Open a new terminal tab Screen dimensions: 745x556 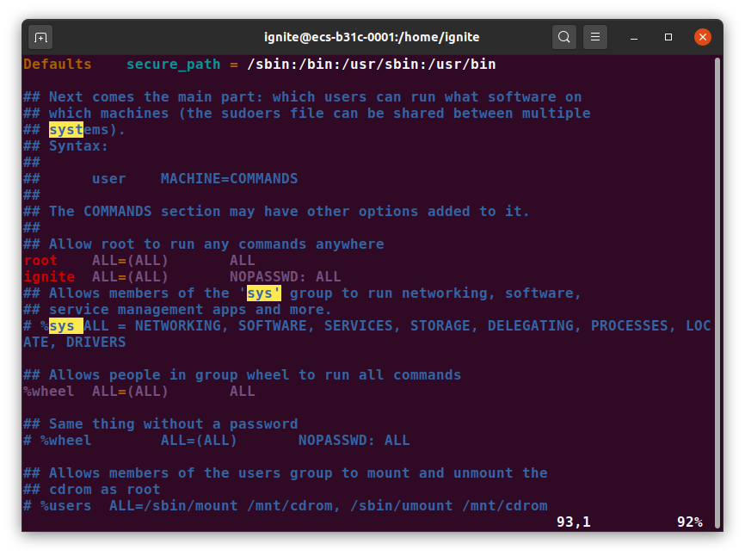tap(40, 37)
